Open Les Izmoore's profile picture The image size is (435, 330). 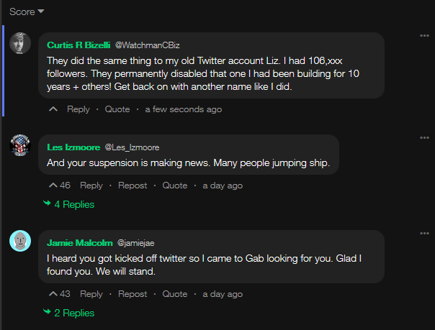click(20, 145)
